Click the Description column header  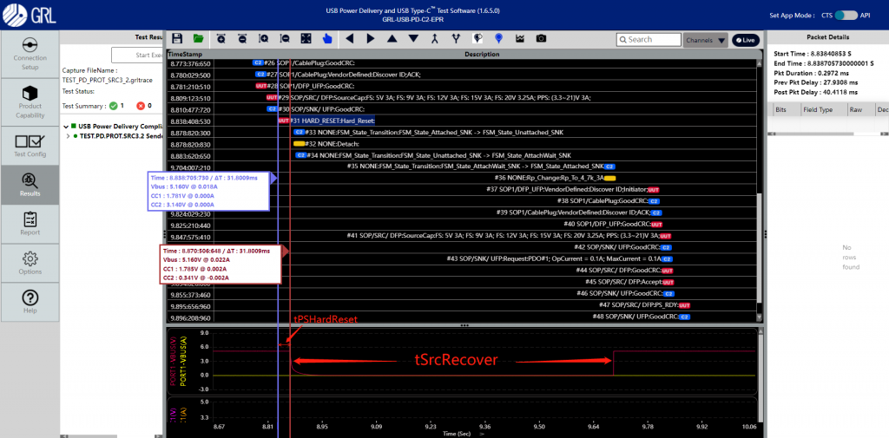[x=481, y=55]
